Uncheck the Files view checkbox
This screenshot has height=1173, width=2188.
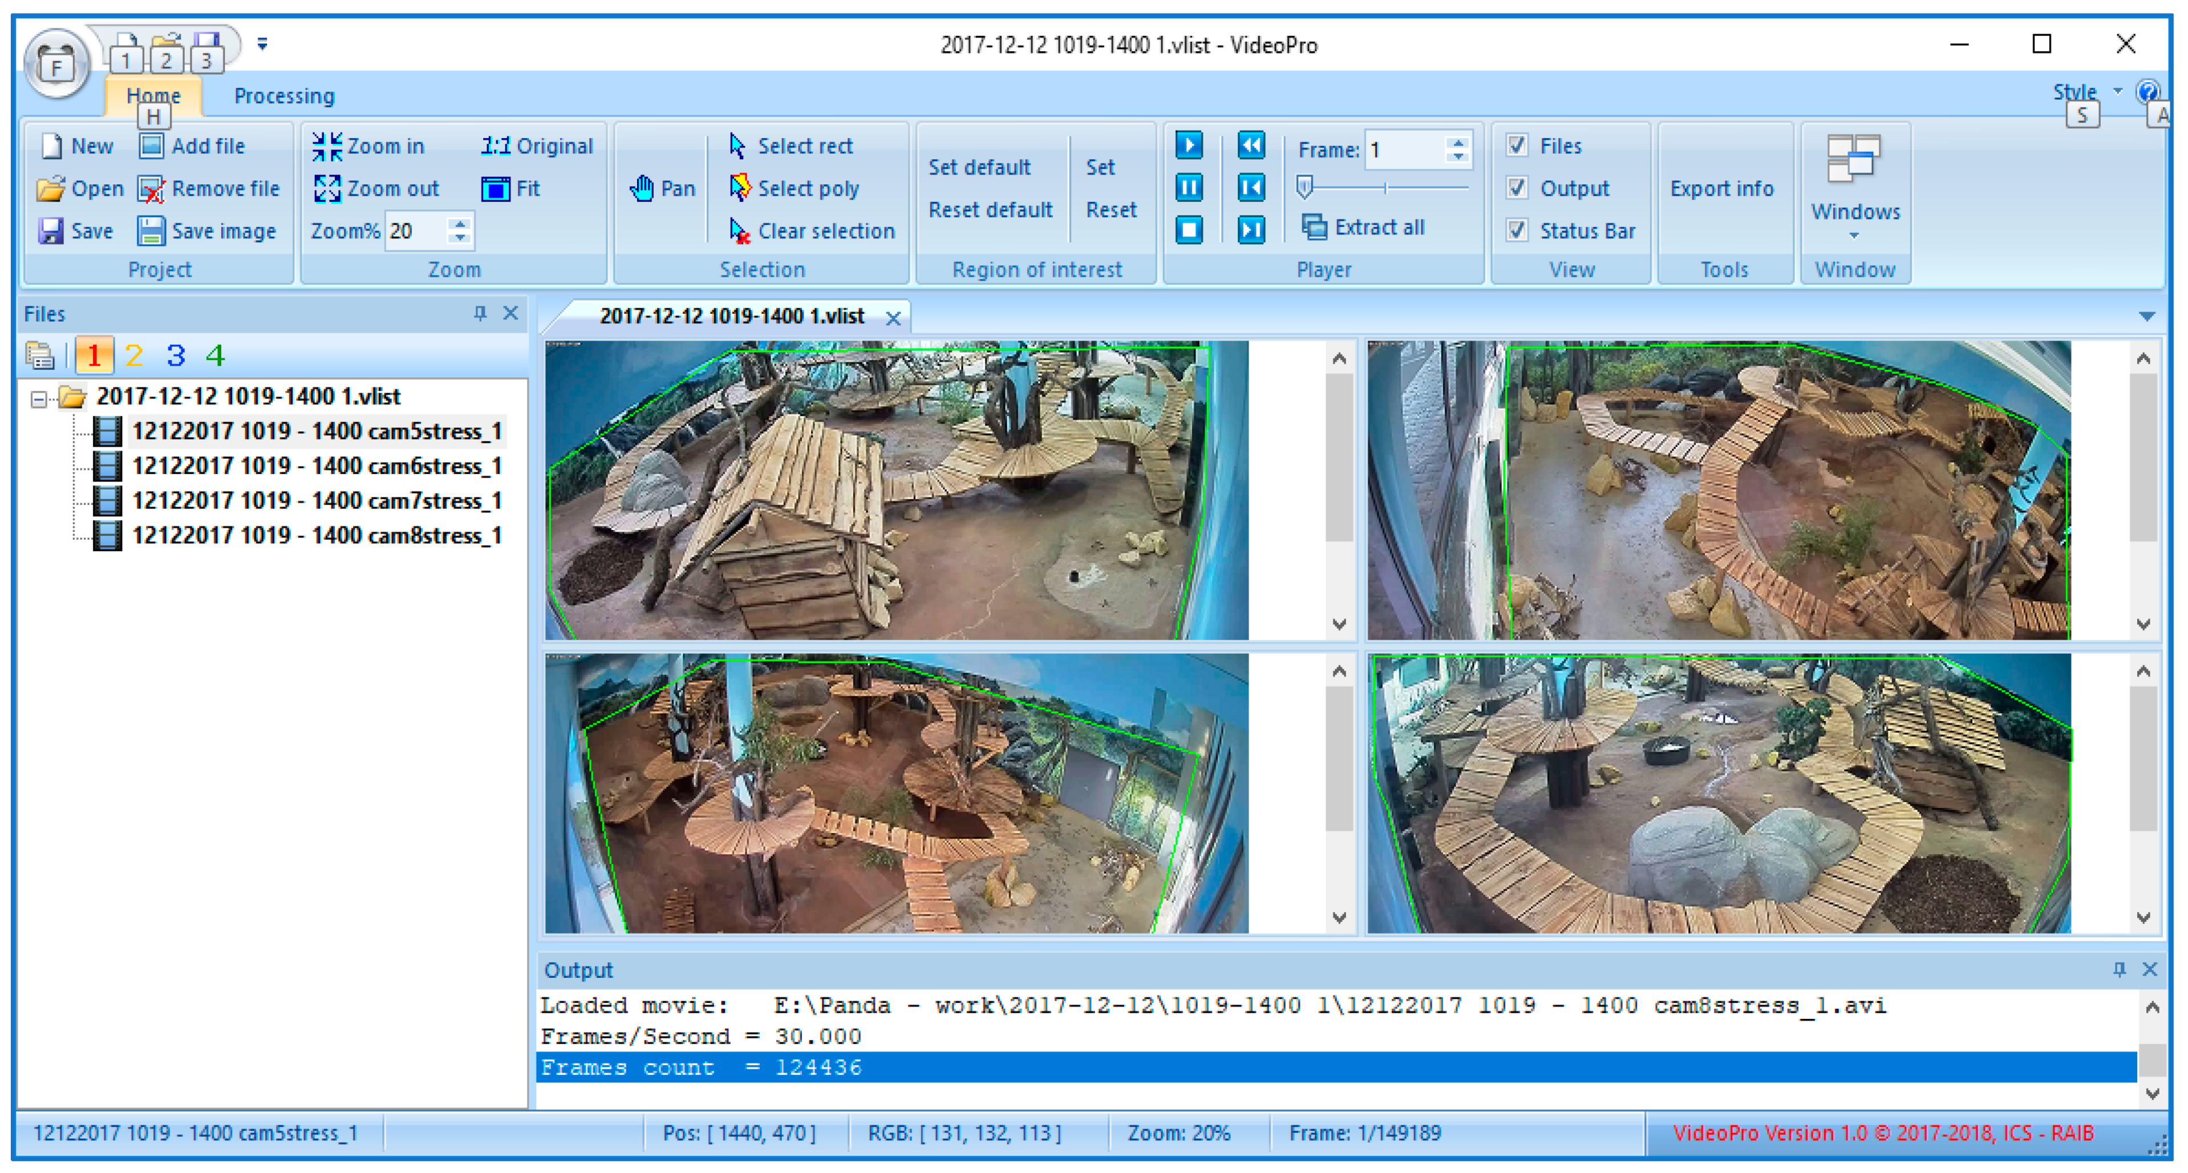tap(1517, 145)
